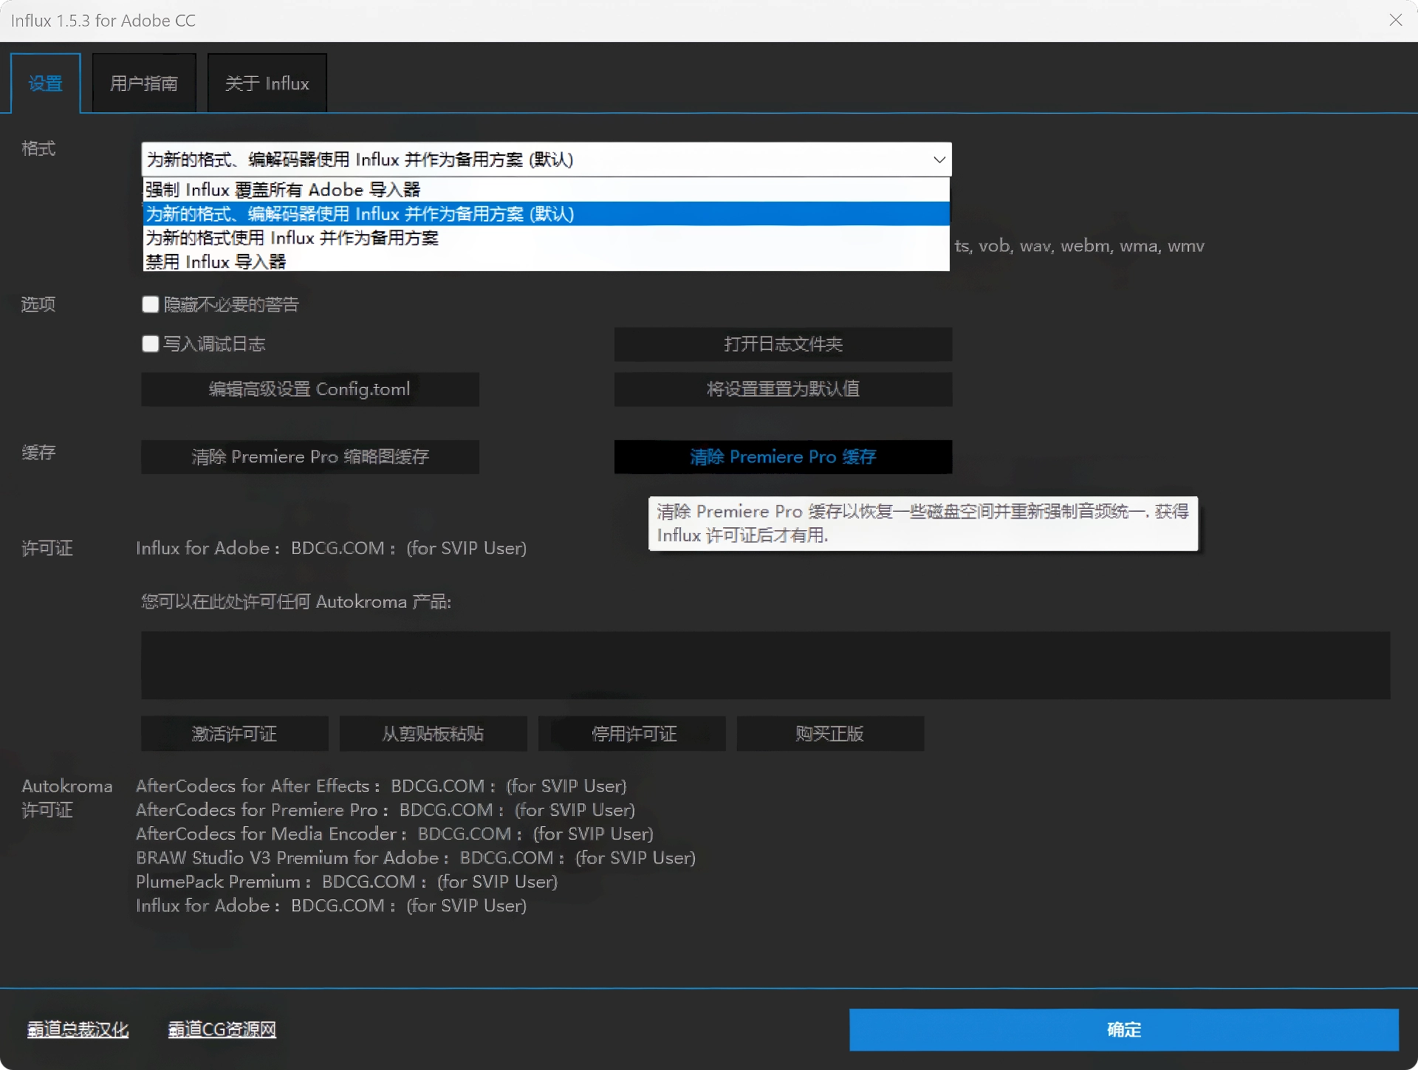Close the Influx settings window
Image resolution: width=1418 pixels, height=1070 pixels.
click(x=1396, y=20)
